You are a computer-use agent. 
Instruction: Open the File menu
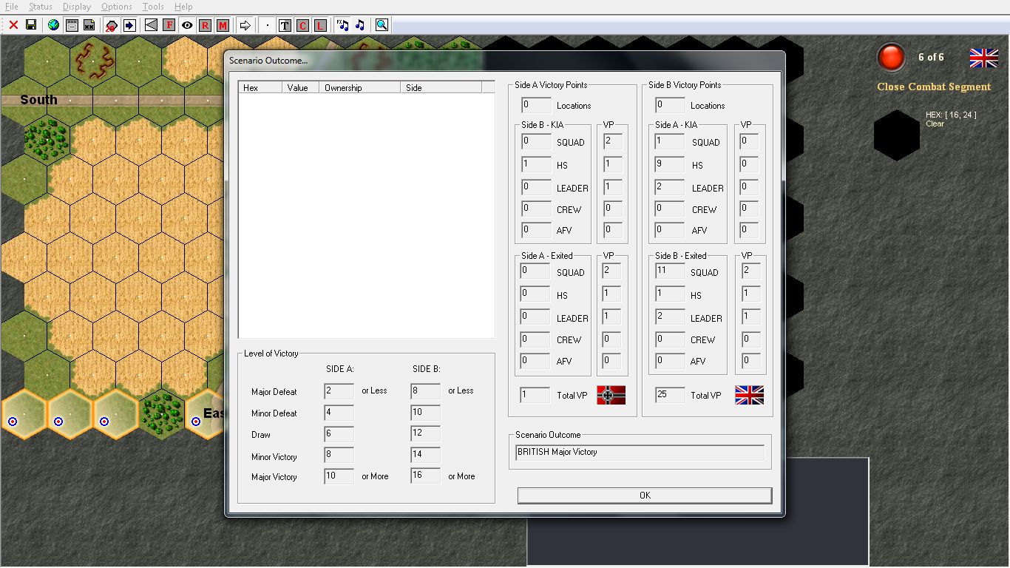pyautogui.click(x=11, y=7)
